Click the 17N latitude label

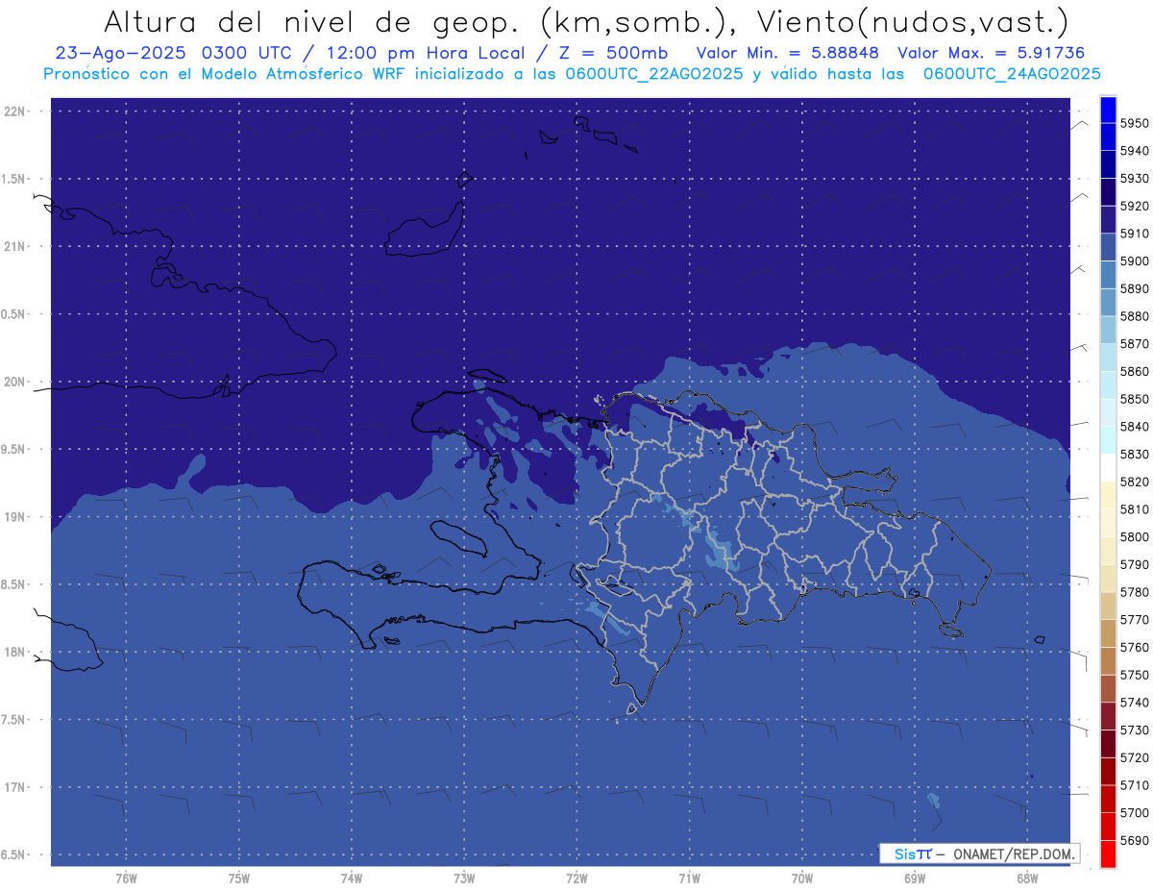[x=15, y=787]
